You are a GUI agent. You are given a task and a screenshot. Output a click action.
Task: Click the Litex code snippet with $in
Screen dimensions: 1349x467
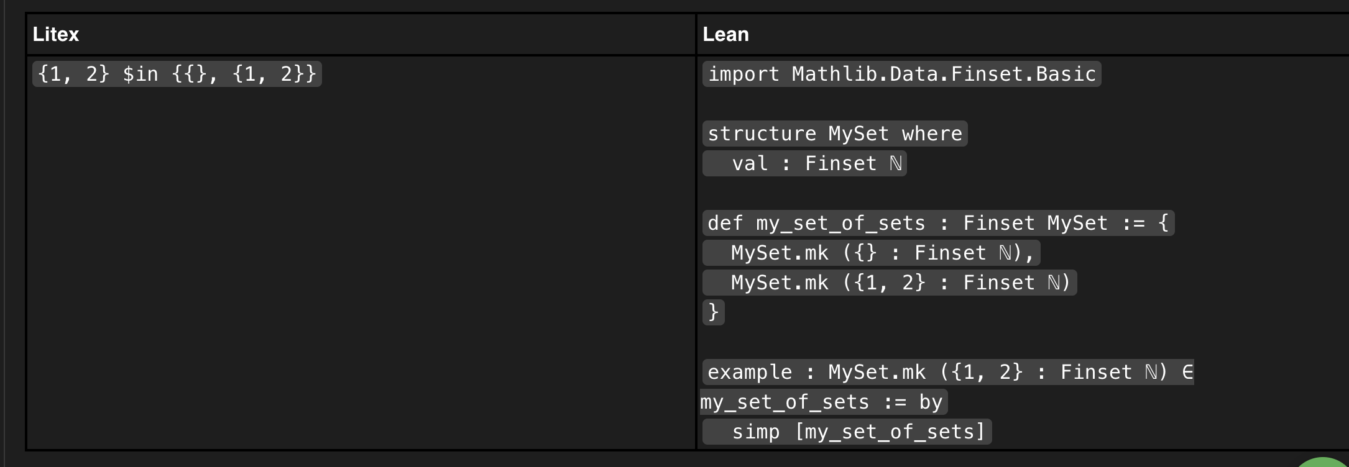point(177,74)
